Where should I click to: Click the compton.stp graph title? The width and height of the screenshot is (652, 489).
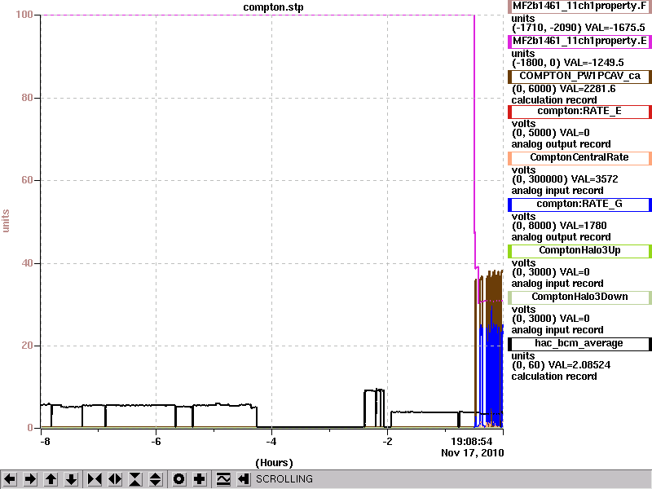tap(273, 7)
